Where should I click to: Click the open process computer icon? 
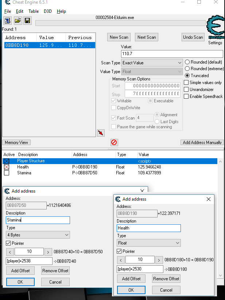coord(7,20)
